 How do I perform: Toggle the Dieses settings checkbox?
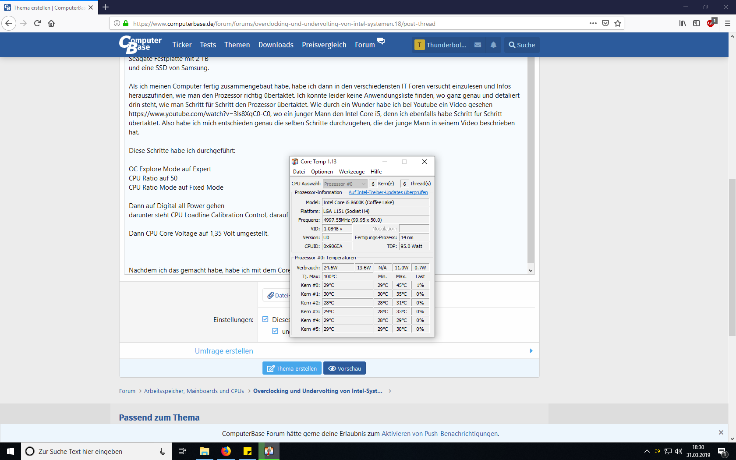click(x=265, y=319)
